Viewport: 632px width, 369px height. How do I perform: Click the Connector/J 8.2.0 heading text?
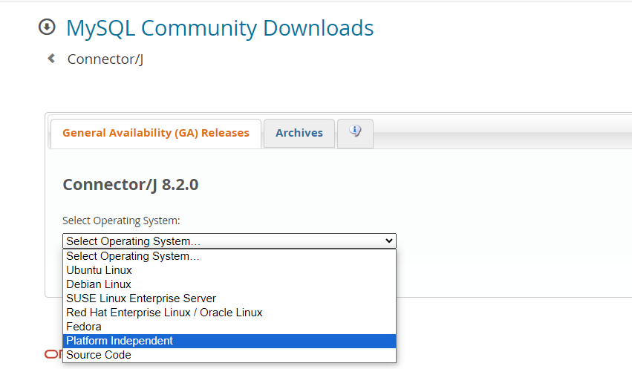pyautogui.click(x=131, y=185)
